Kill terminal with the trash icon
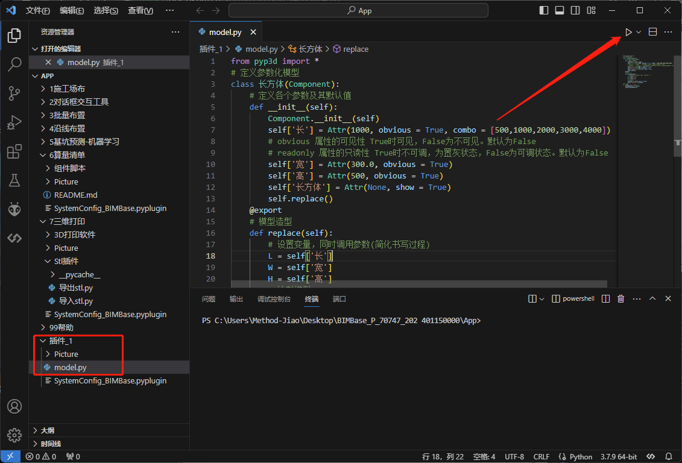The image size is (682, 463). click(620, 299)
